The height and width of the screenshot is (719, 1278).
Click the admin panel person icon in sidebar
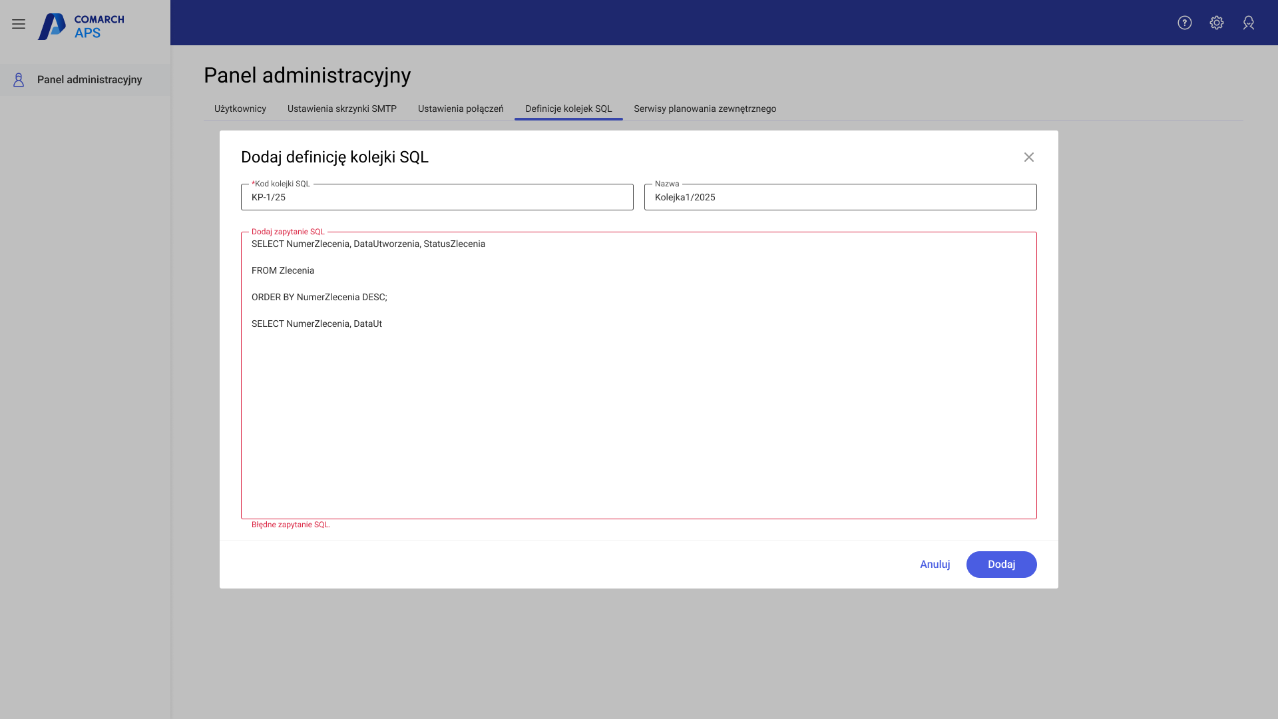19,80
